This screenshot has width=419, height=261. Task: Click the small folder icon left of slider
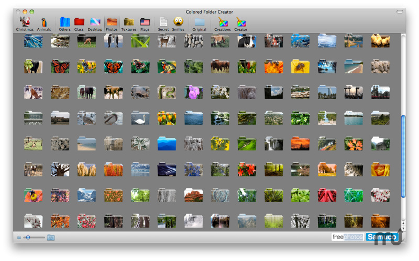click(19, 238)
